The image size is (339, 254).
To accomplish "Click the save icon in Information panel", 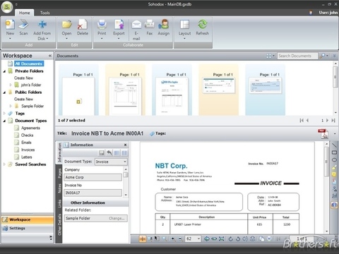I will 102,153.
